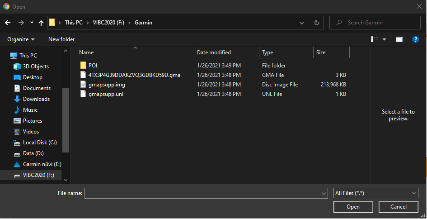Click the Cancel button
The height and width of the screenshot is (219, 427).
399,207
